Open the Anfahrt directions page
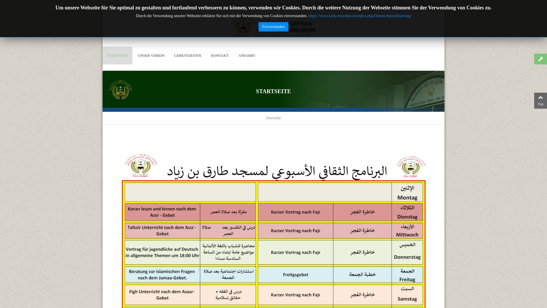Image resolution: width=547 pixels, height=308 pixels. click(247, 56)
